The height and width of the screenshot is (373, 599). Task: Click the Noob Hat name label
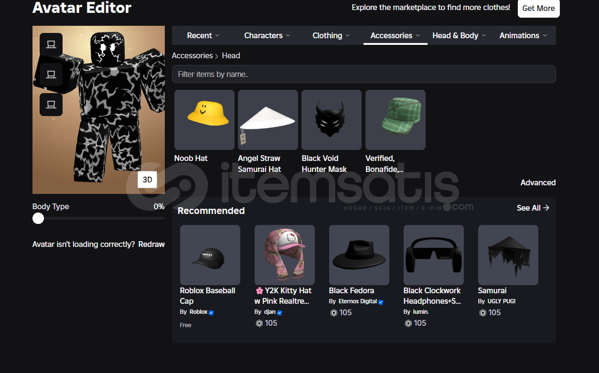(x=191, y=158)
